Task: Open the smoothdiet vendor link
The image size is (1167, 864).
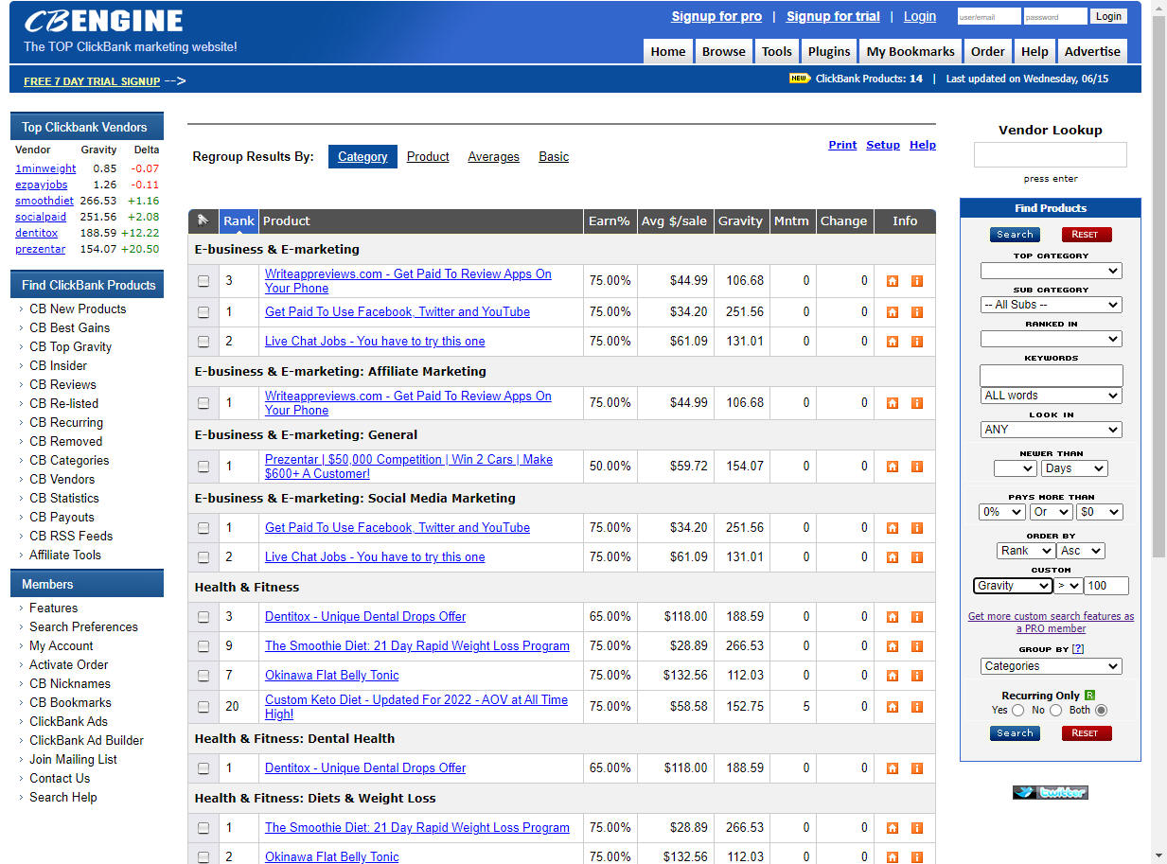Action: (44, 201)
